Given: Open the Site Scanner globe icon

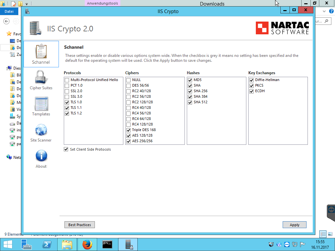Looking at the screenshot, I should tap(41, 130).
